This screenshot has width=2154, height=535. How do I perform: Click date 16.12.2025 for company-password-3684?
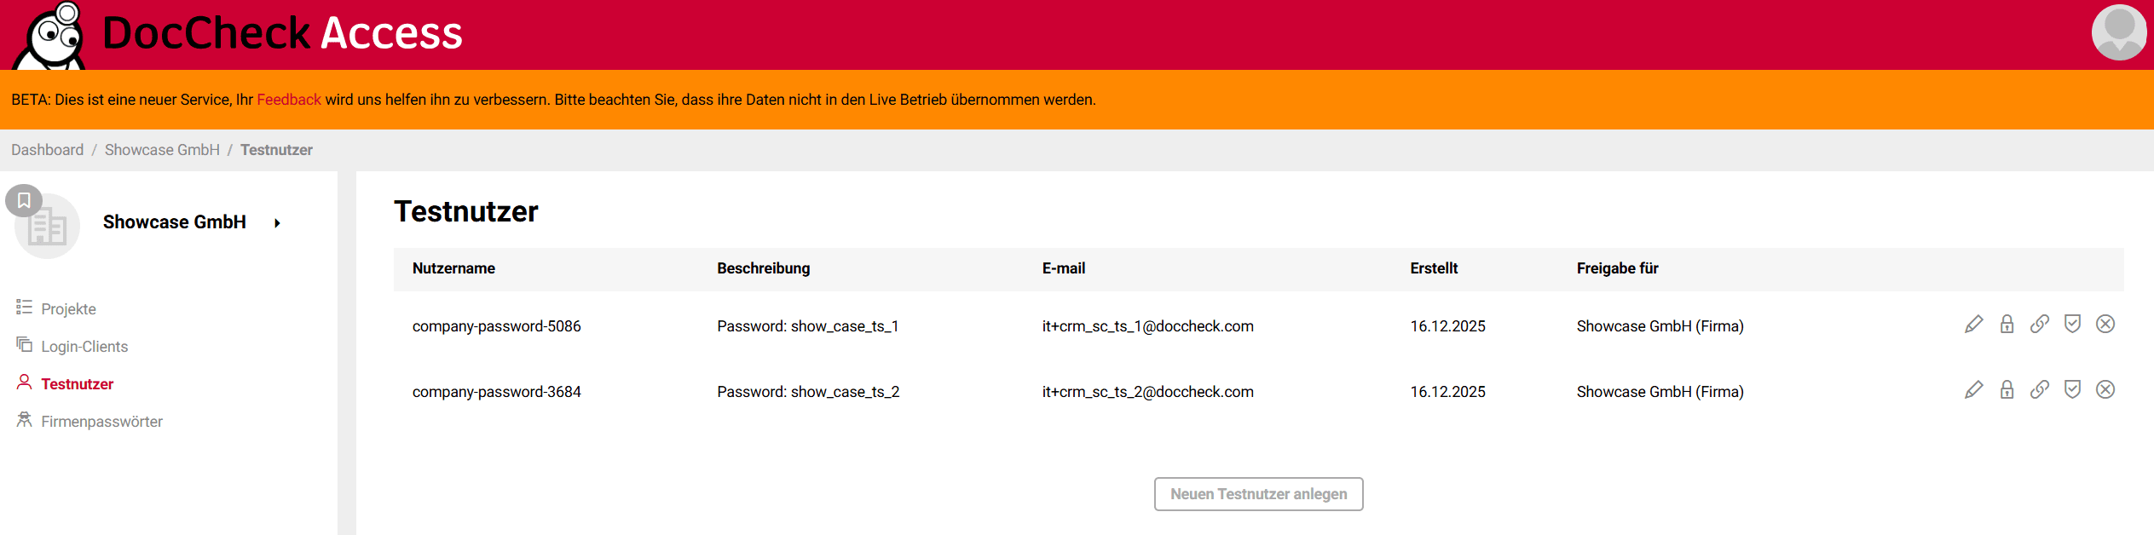(1447, 392)
